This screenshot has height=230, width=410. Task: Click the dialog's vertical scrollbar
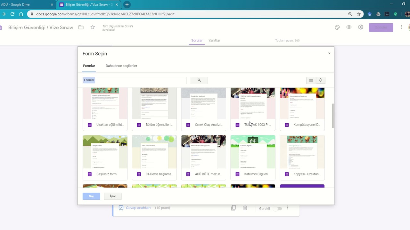tap(333, 116)
